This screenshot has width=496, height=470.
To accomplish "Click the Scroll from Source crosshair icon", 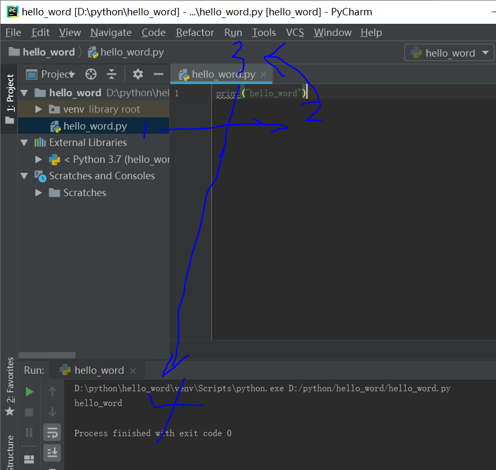I will tap(91, 75).
